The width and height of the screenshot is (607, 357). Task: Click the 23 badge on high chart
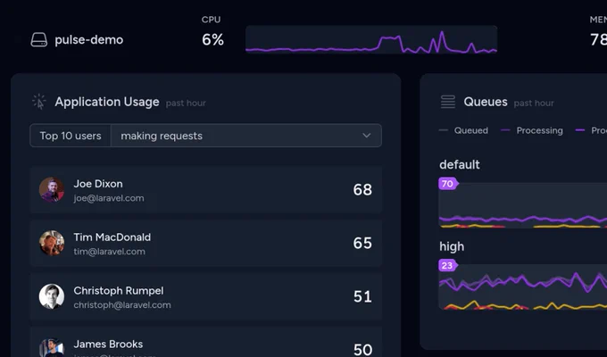[448, 265]
